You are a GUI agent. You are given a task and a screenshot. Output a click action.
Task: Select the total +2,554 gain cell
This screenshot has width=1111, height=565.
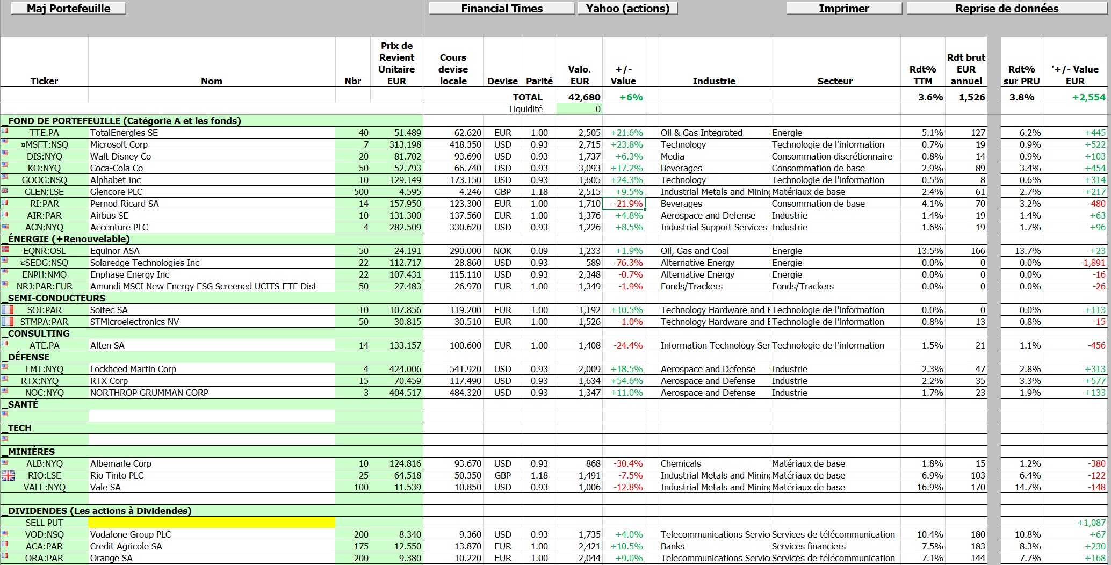tap(1075, 97)
